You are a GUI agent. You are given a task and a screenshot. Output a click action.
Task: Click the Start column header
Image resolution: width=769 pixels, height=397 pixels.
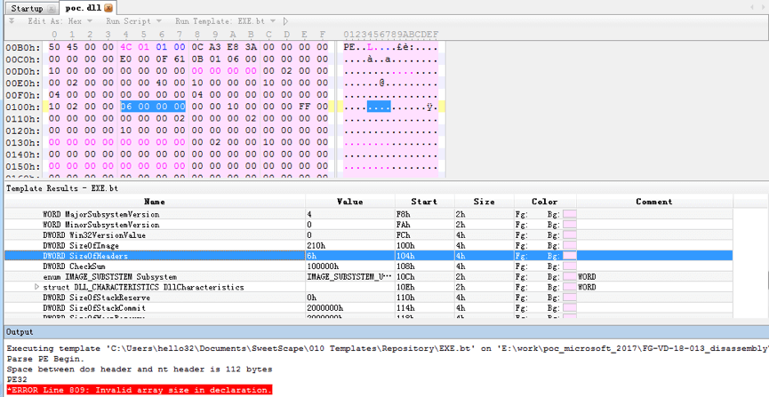tap(424, 202)
